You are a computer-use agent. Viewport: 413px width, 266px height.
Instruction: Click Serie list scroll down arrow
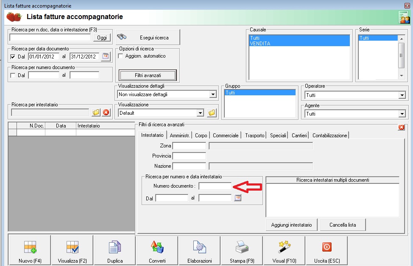tap(402, 76)
